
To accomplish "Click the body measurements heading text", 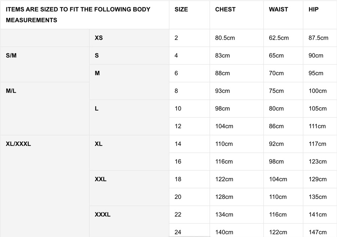I will (x=78, y=15).
